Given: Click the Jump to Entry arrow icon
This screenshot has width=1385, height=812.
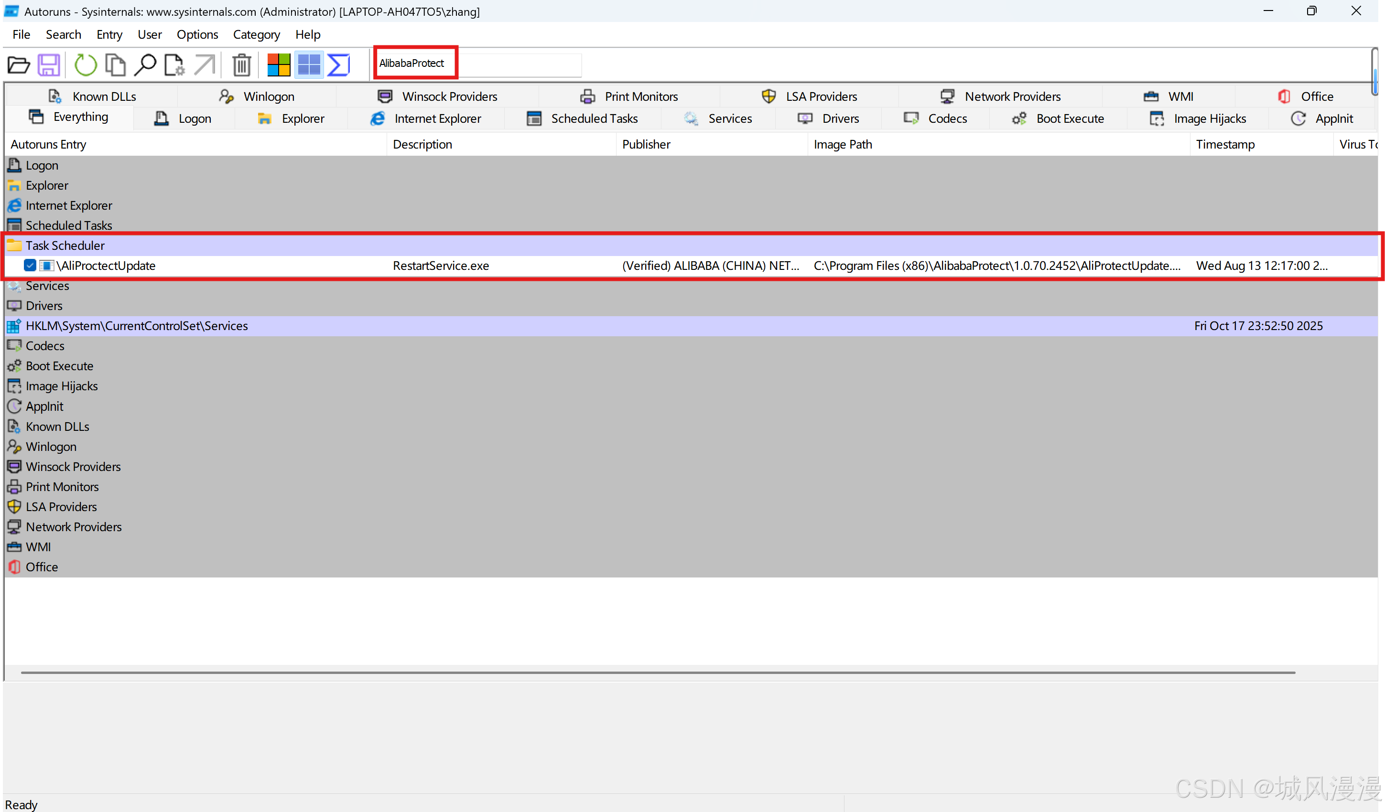Looking at the screenshot, I should tap(205, 65).
